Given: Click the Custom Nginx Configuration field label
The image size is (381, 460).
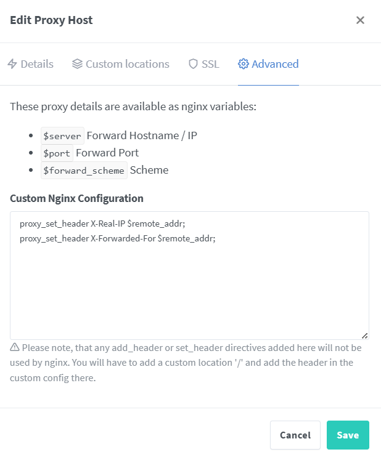Looking at the screenshot, I should click(x=76, y=198).
